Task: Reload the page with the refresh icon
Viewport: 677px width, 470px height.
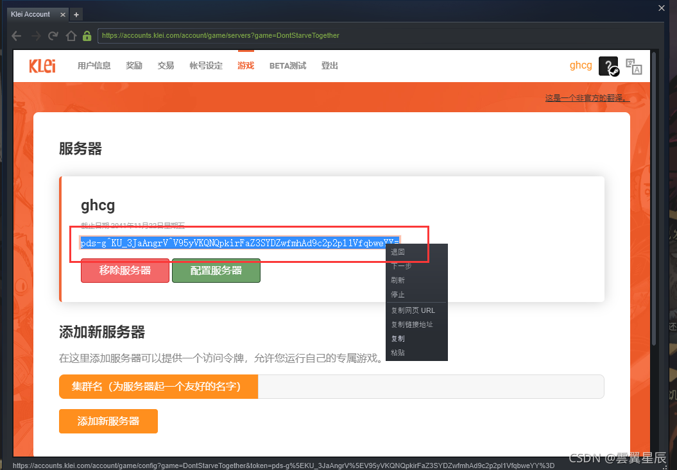Action: 53,36
